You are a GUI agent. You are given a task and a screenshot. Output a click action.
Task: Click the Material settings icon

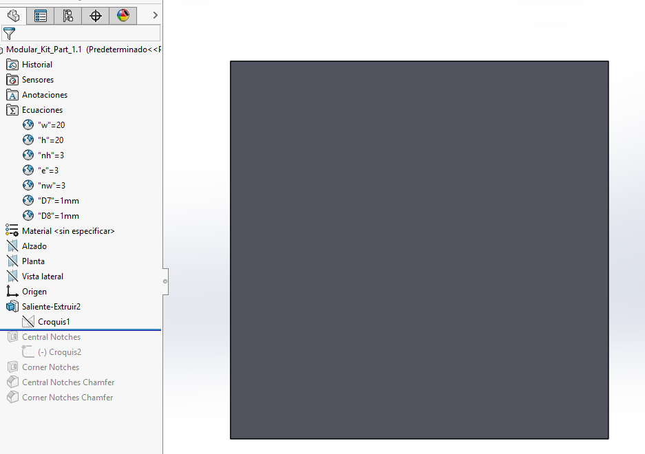(12, 230)
